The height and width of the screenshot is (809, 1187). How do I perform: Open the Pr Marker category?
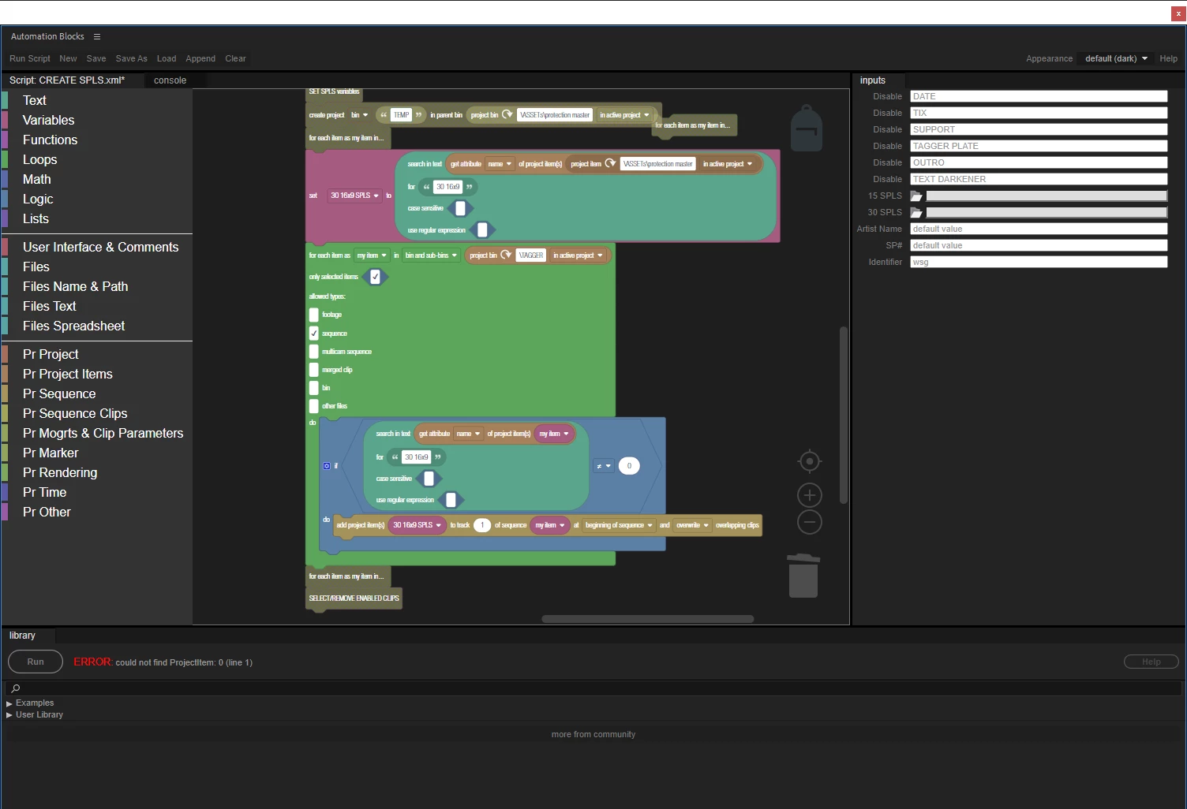point(51,453)
